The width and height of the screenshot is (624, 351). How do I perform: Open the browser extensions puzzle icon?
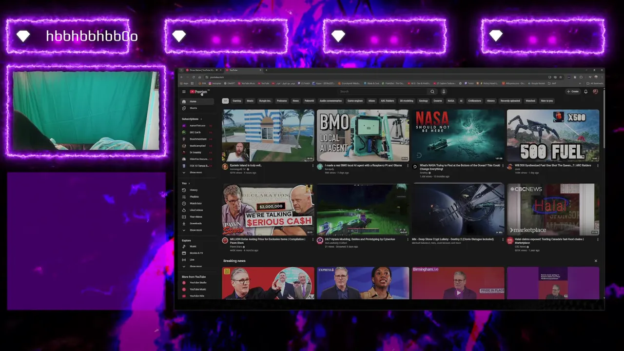tap(581, 77)
